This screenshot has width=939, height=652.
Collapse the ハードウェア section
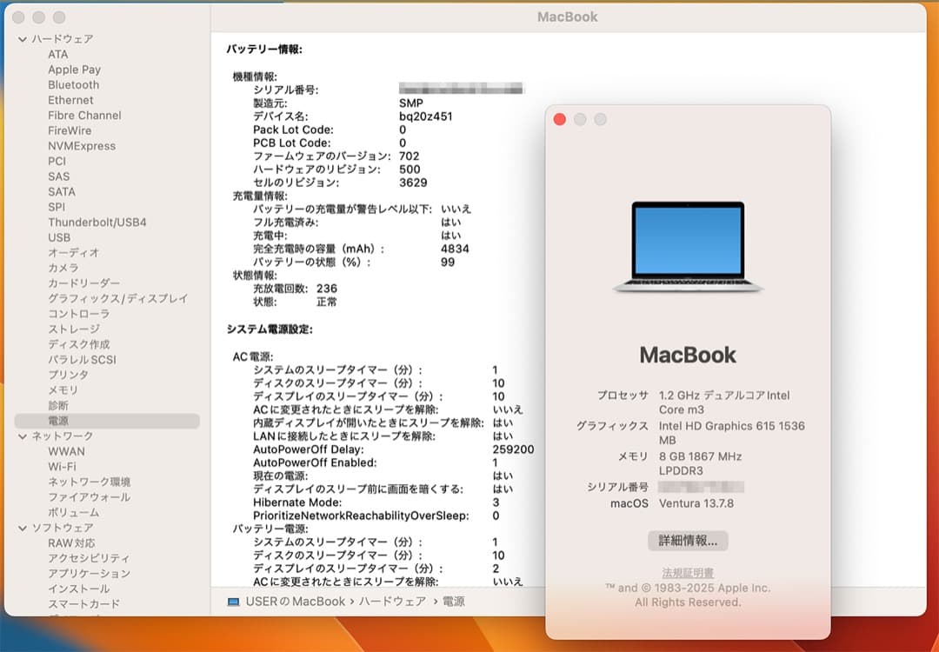[21, 38]
